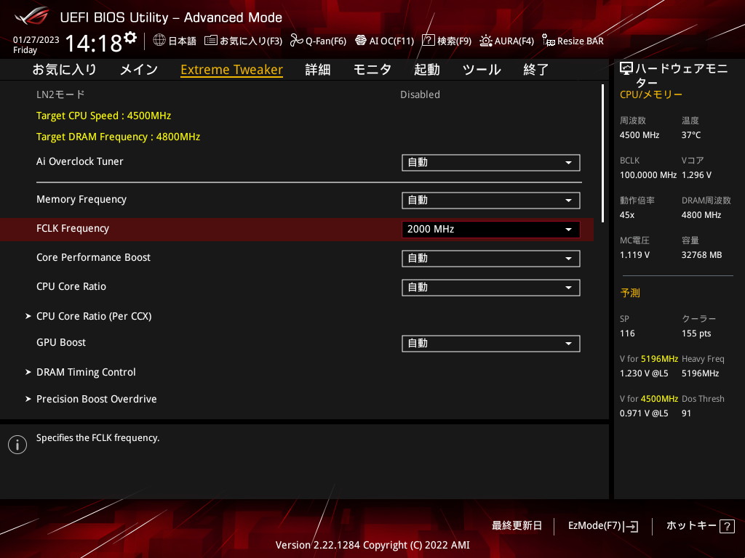
Task: Click the 1.230 V @L5 value
Action: pyautogui.click(x=644, y=373)
